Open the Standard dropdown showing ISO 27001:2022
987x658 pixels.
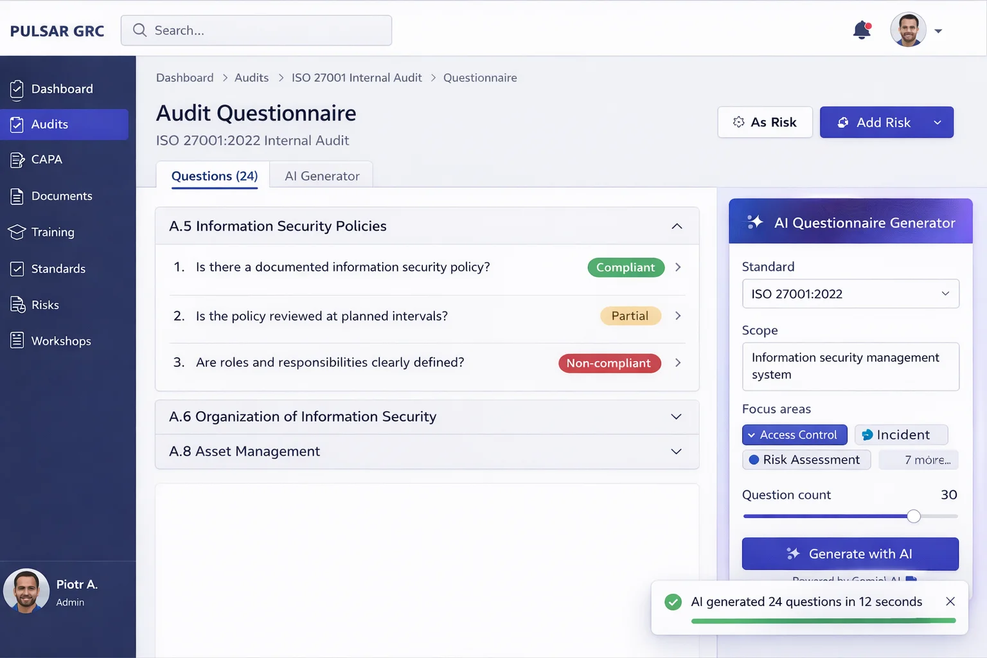[x=850, y=294]
